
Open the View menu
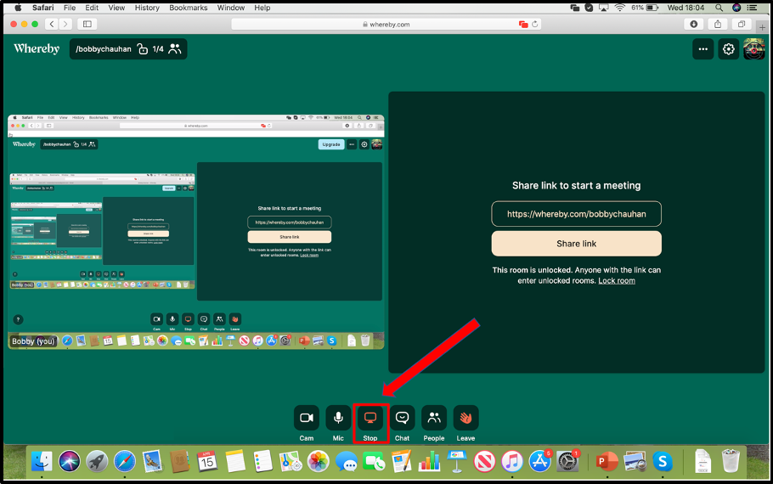(x=116, y=8)
